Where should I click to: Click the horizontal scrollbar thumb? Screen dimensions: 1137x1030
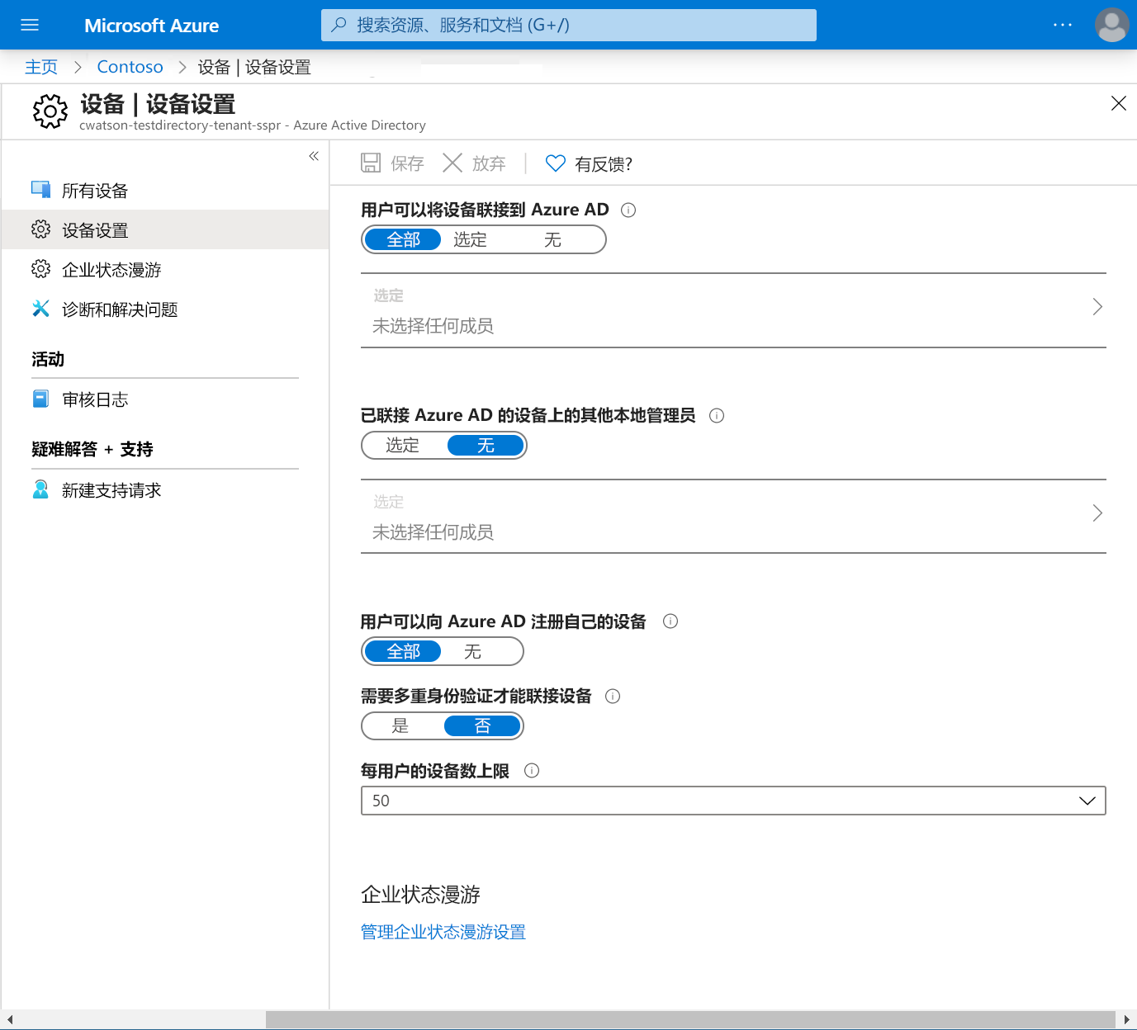click(x=690, y=1020)
